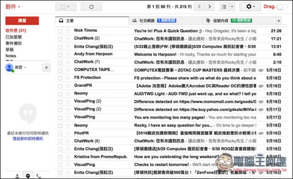This screenshot has width=293, height=179.
Task: Check the GrandPR email checkbox
Action: pyautogui.click(x=60, y=86)
